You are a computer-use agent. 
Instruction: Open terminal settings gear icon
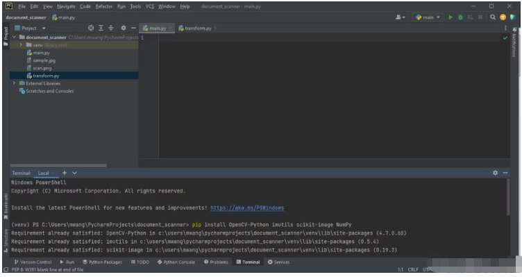click(495, 173)
